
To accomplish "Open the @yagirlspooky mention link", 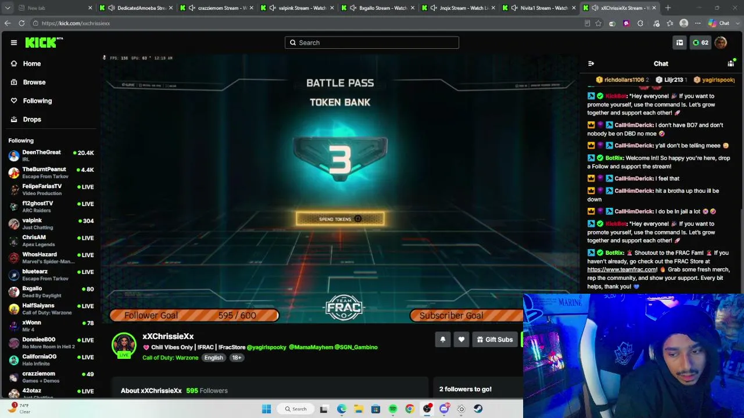I will click(x=267, y=347).
